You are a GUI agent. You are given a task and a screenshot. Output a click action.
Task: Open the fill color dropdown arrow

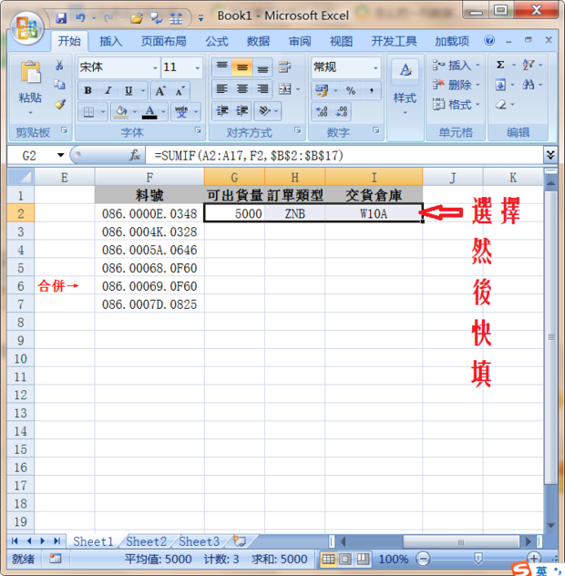point(135,111)
